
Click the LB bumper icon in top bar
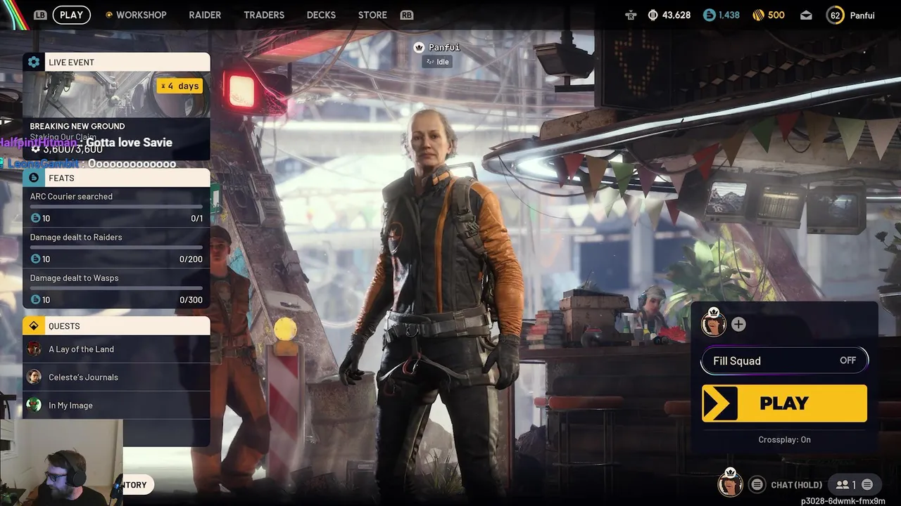point(40,15)
